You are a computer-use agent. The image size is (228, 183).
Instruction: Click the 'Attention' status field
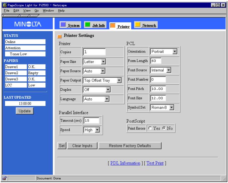tap(25, 48)
